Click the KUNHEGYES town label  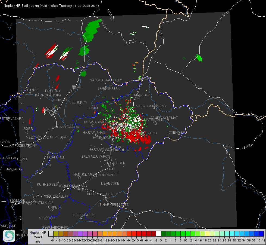point(47,185)
